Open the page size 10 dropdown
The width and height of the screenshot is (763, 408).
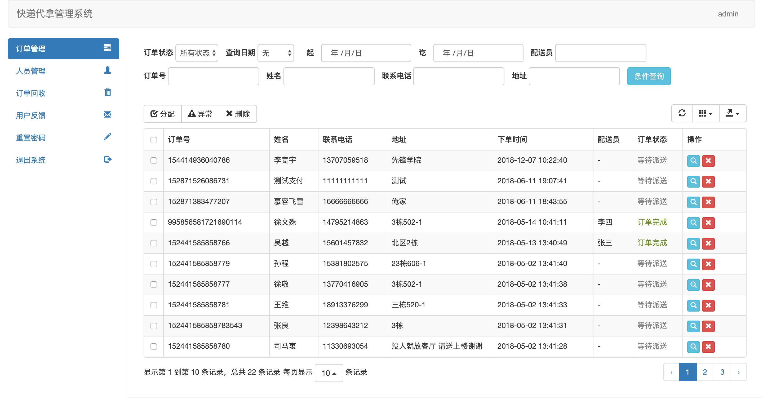coord(329,373)
